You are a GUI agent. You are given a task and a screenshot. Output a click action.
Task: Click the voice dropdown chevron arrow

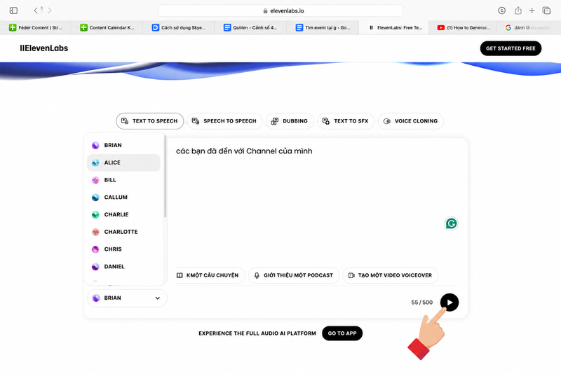pyautogui.click(x=157, y=298)
